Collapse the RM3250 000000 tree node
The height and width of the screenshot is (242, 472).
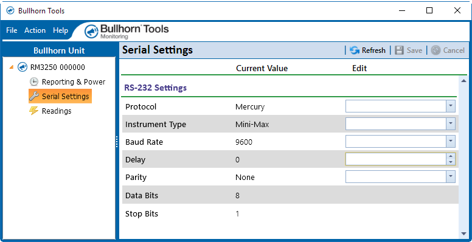[12, 67]
